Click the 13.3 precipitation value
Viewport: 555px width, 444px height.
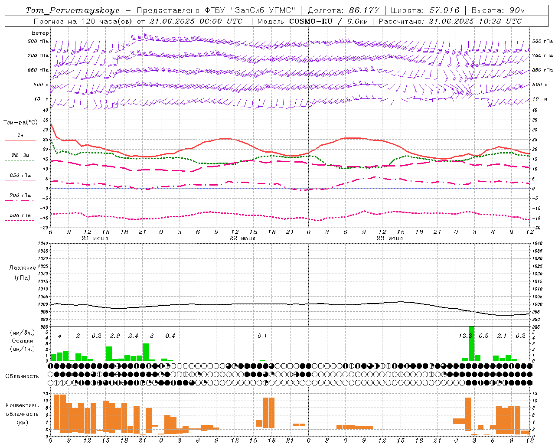(465, 336)
